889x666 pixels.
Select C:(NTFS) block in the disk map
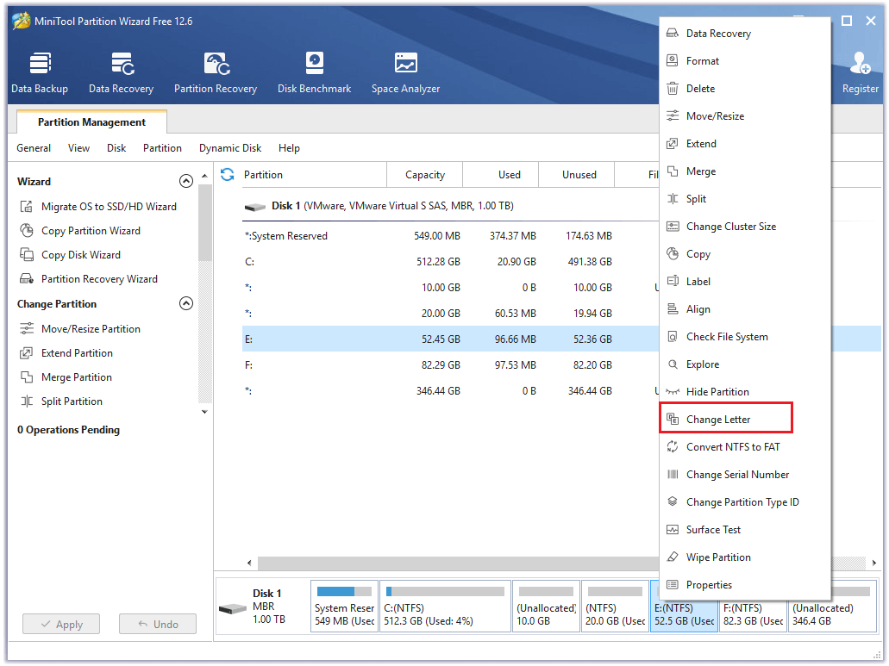pyautogui.click(x=445, y=606)
